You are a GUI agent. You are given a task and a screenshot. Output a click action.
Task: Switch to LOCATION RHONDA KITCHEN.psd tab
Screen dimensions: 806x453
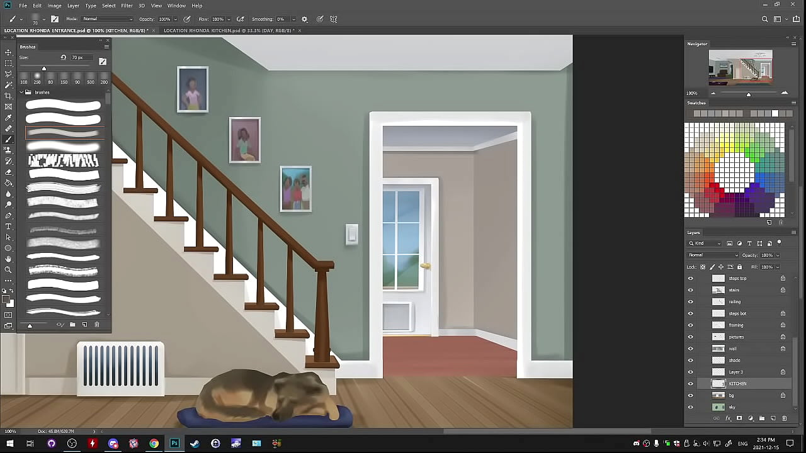click(230, 30)
